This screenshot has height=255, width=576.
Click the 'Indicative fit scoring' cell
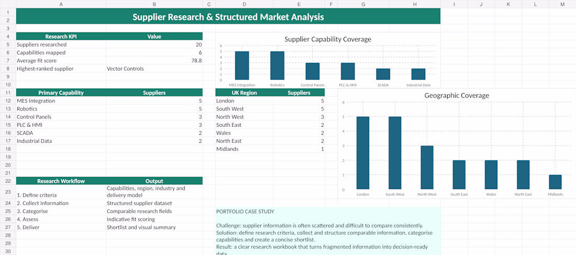coord(154,219)
